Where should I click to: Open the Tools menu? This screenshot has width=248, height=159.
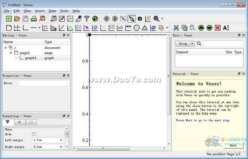coord(64,11)
